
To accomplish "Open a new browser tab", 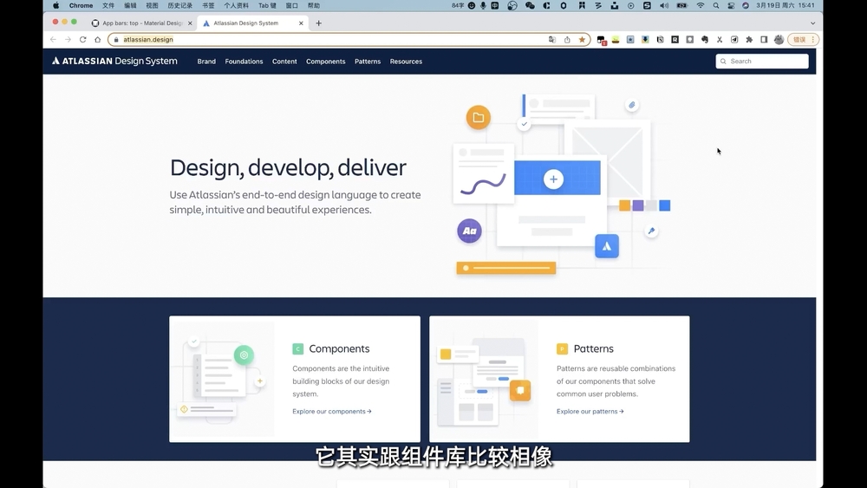I will tap(318, 23).
